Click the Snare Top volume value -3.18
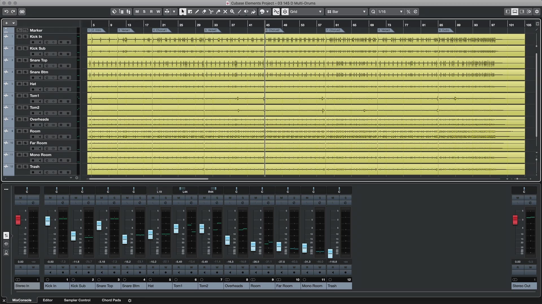The image size is (542, 304). coord(102,262)
